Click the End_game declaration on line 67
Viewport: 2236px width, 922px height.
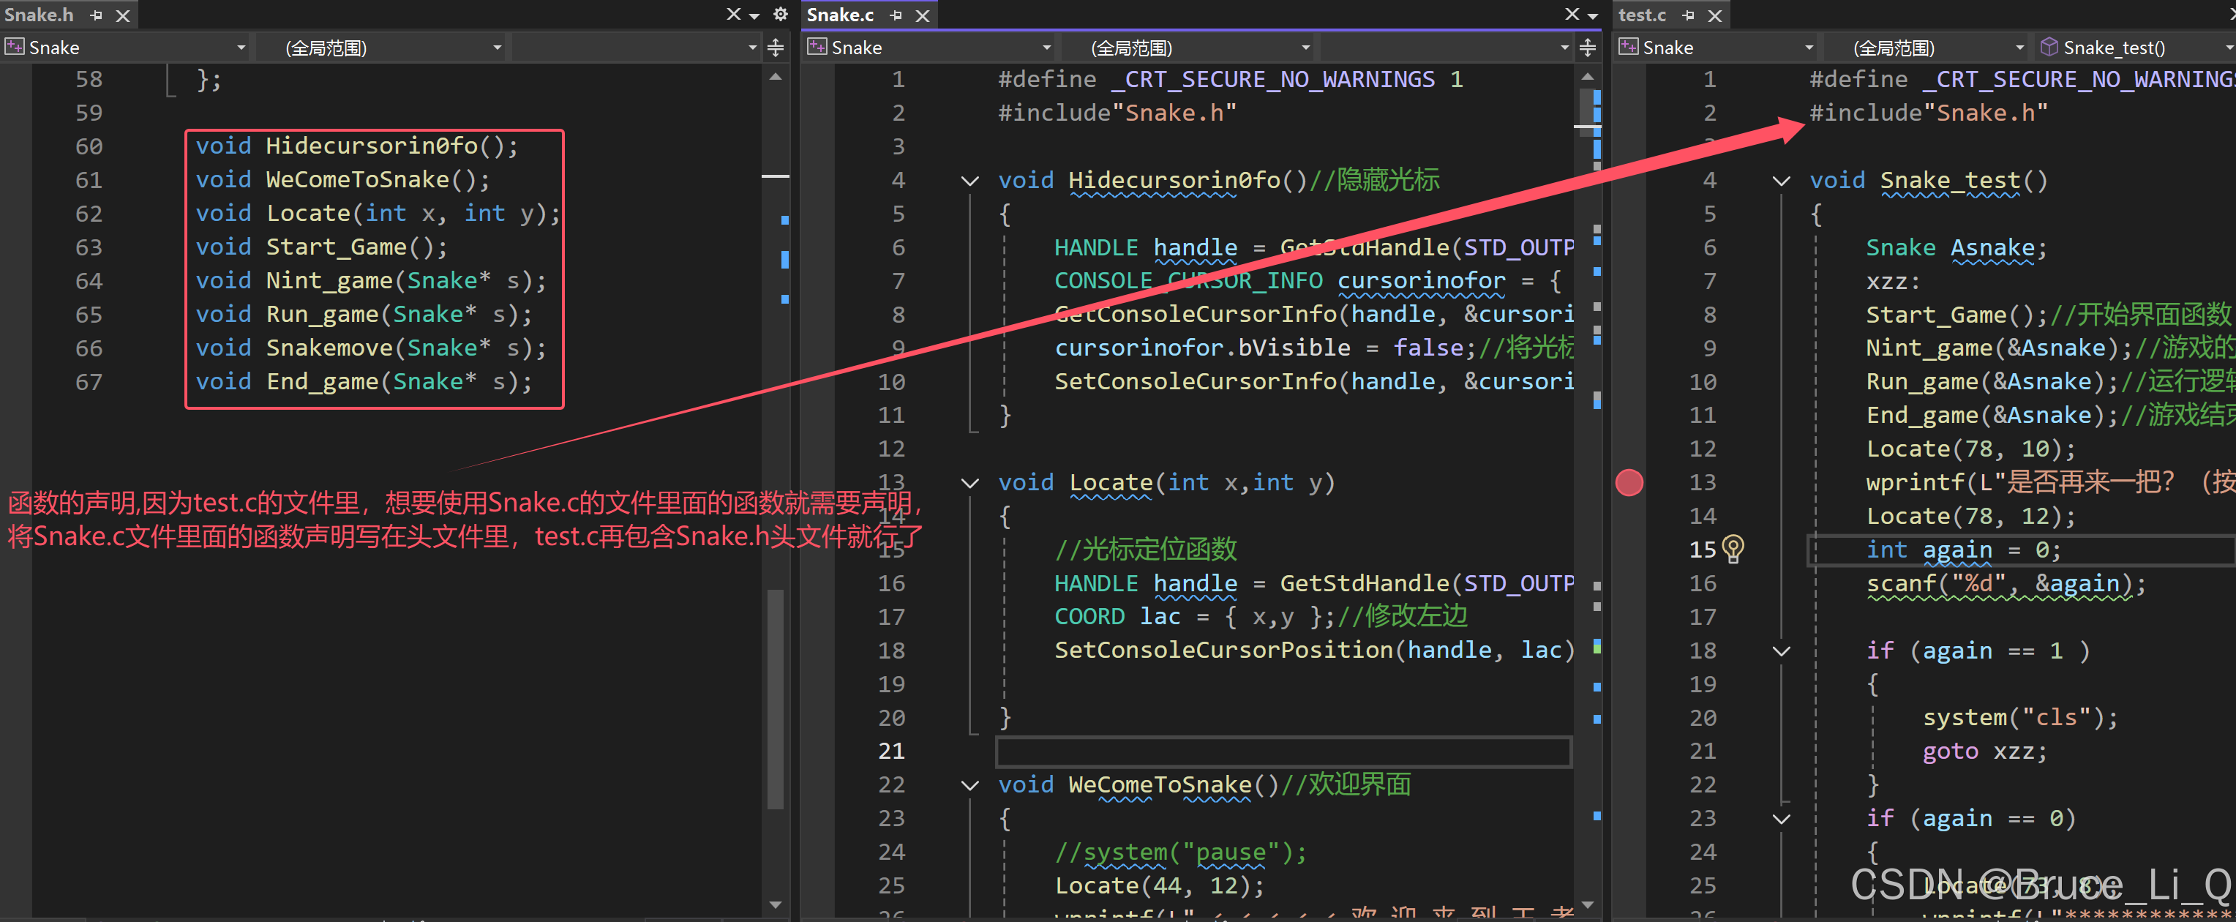pos(364,382)
